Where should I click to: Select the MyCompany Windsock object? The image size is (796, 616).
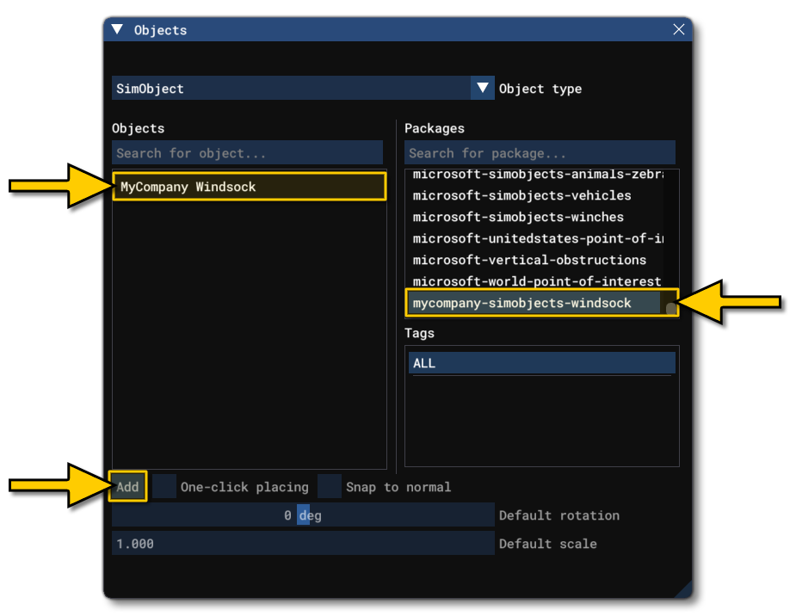point(248,187)
